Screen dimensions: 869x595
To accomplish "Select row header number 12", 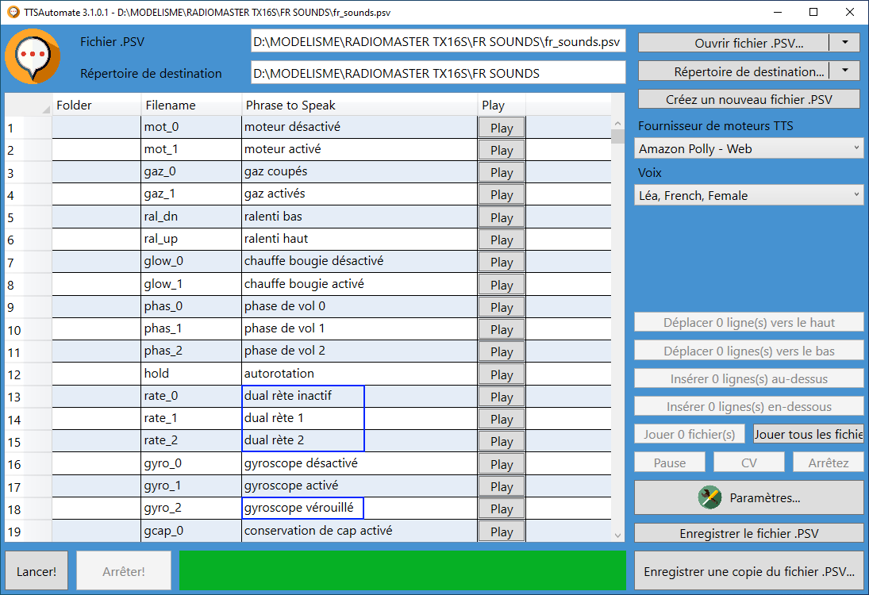I will 28,374.
